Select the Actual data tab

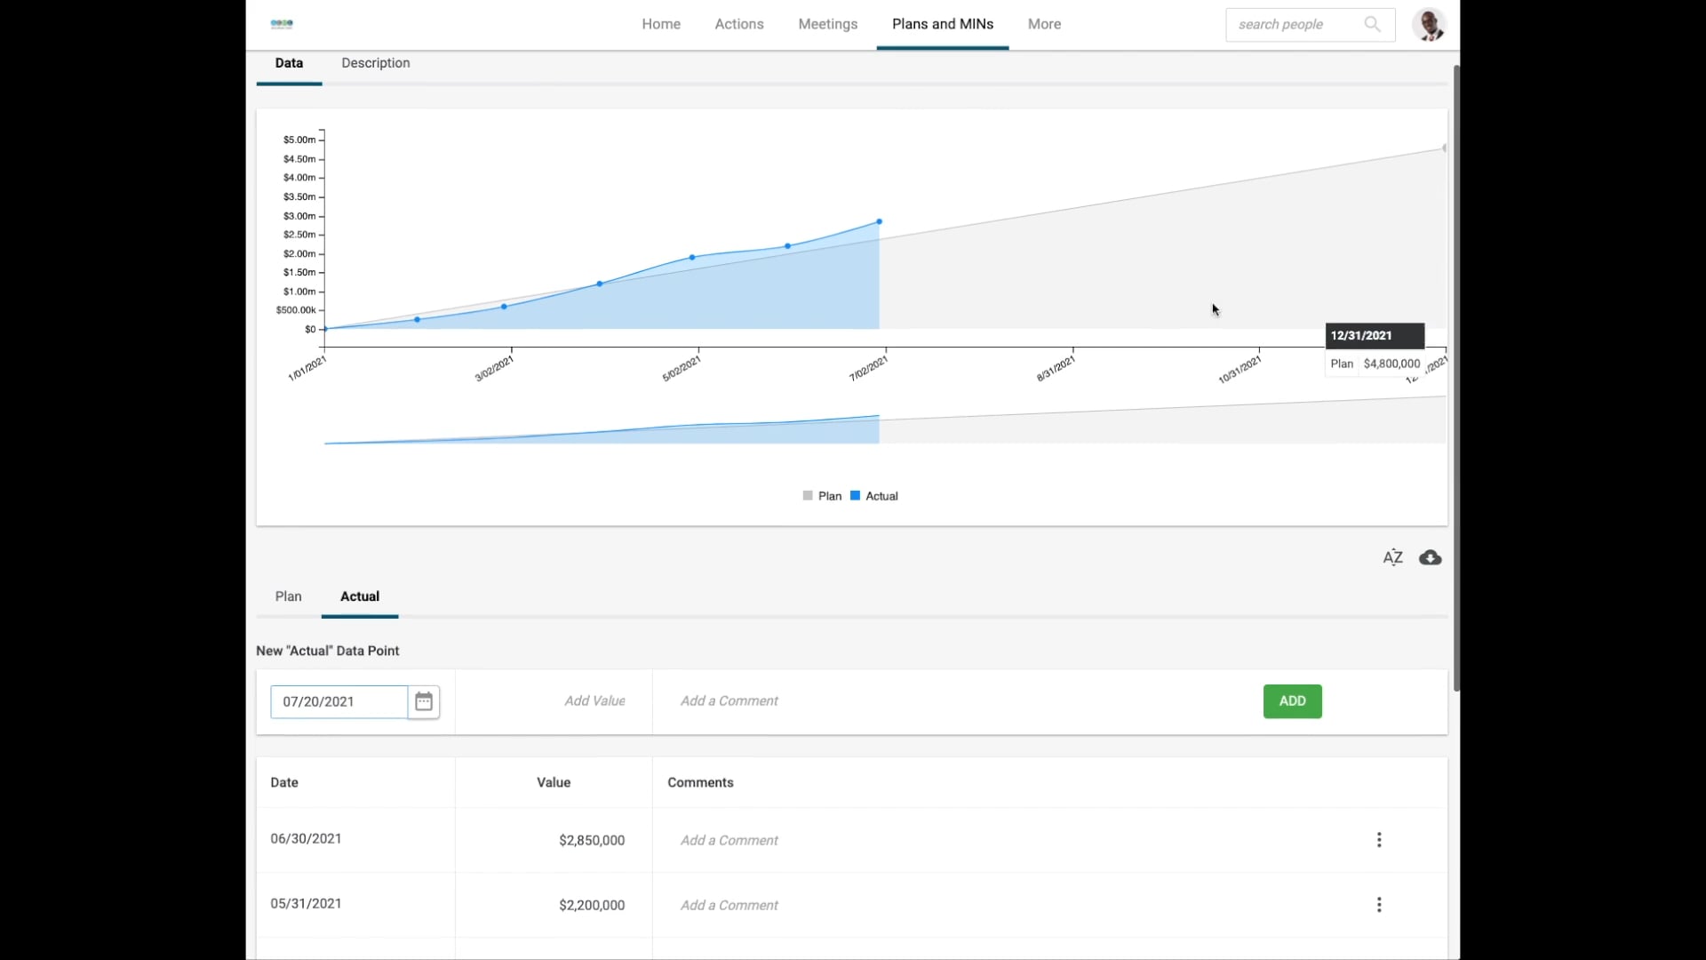click(x=360, y=596)
